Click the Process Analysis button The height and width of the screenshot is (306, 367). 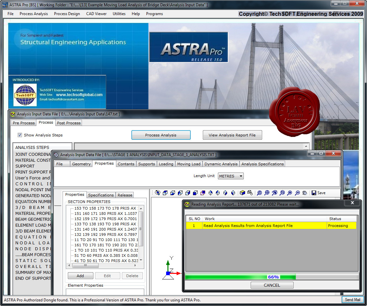point(161,135)
